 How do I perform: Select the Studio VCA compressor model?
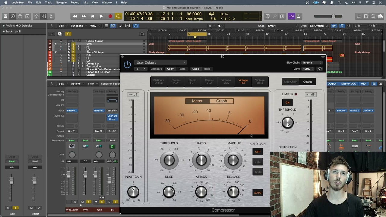(x=176, y=82)
